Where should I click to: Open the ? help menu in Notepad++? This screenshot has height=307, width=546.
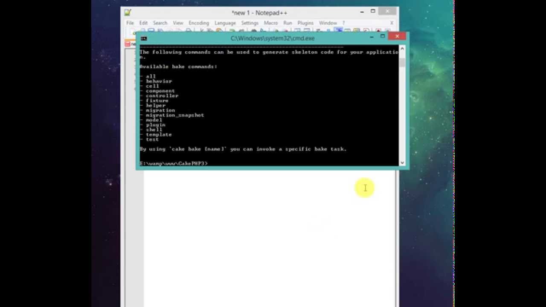click(x=343, y=23)
